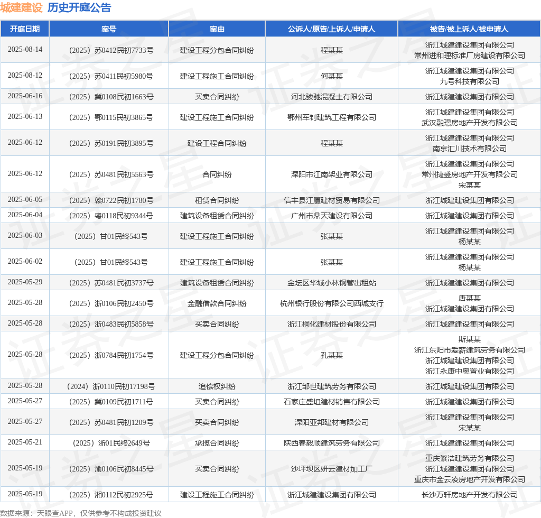Click plaintiff 鄂州军钊建筑工程有限公司
The height and width of the screenshot is (518, 541).
[332, 118]
